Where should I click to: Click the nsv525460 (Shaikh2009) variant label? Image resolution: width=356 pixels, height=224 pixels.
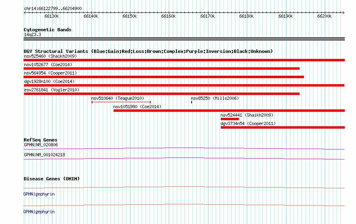[50, 56]
